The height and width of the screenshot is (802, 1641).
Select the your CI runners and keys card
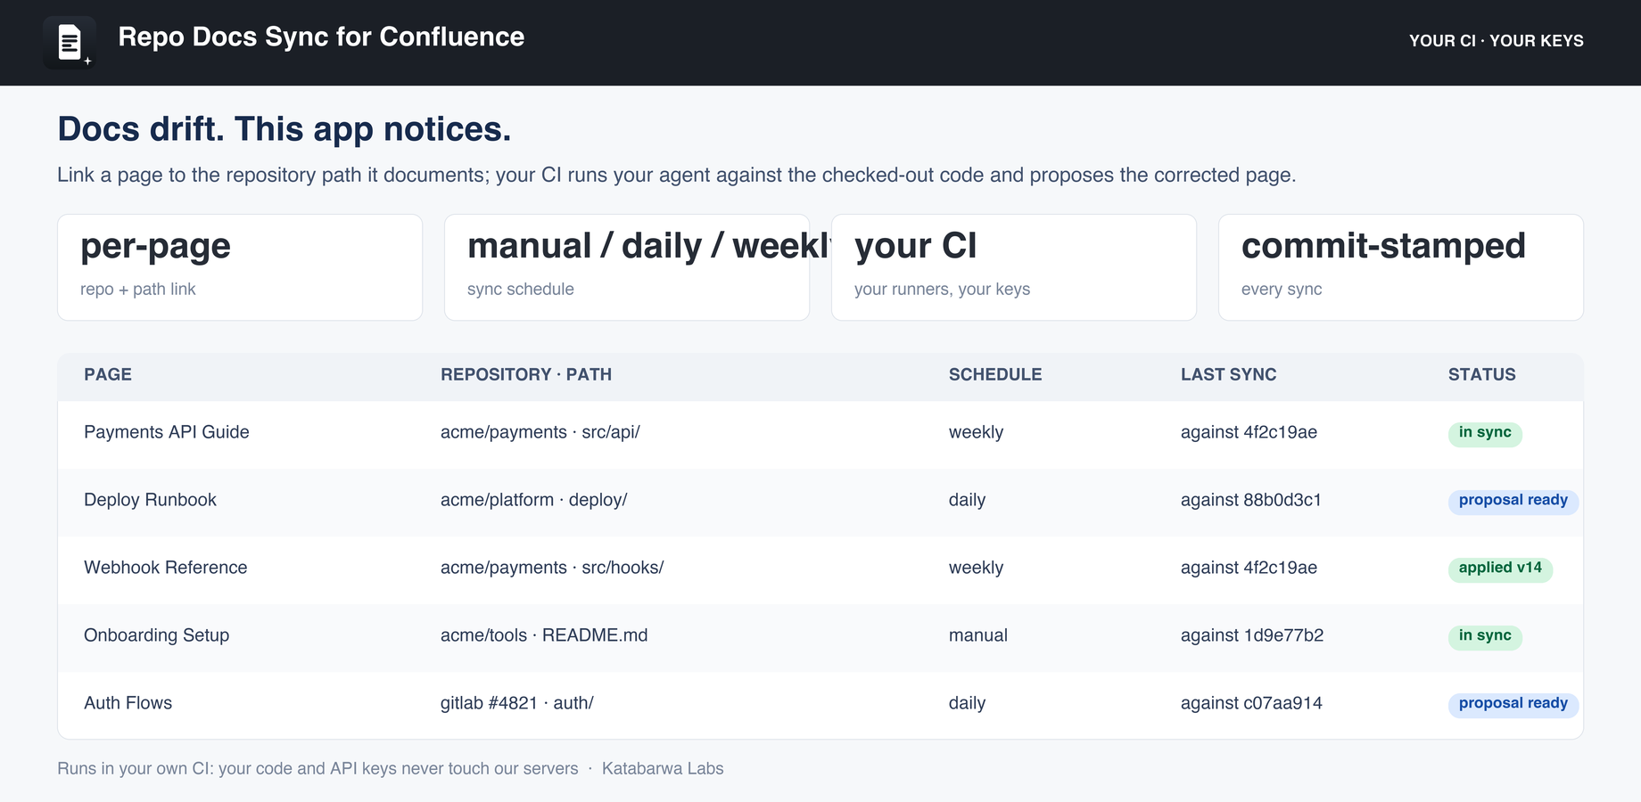(x=1014, y=267)
